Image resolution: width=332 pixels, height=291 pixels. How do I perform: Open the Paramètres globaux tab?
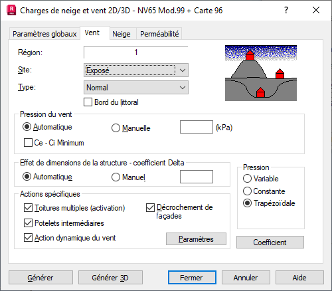click(44, 34)
